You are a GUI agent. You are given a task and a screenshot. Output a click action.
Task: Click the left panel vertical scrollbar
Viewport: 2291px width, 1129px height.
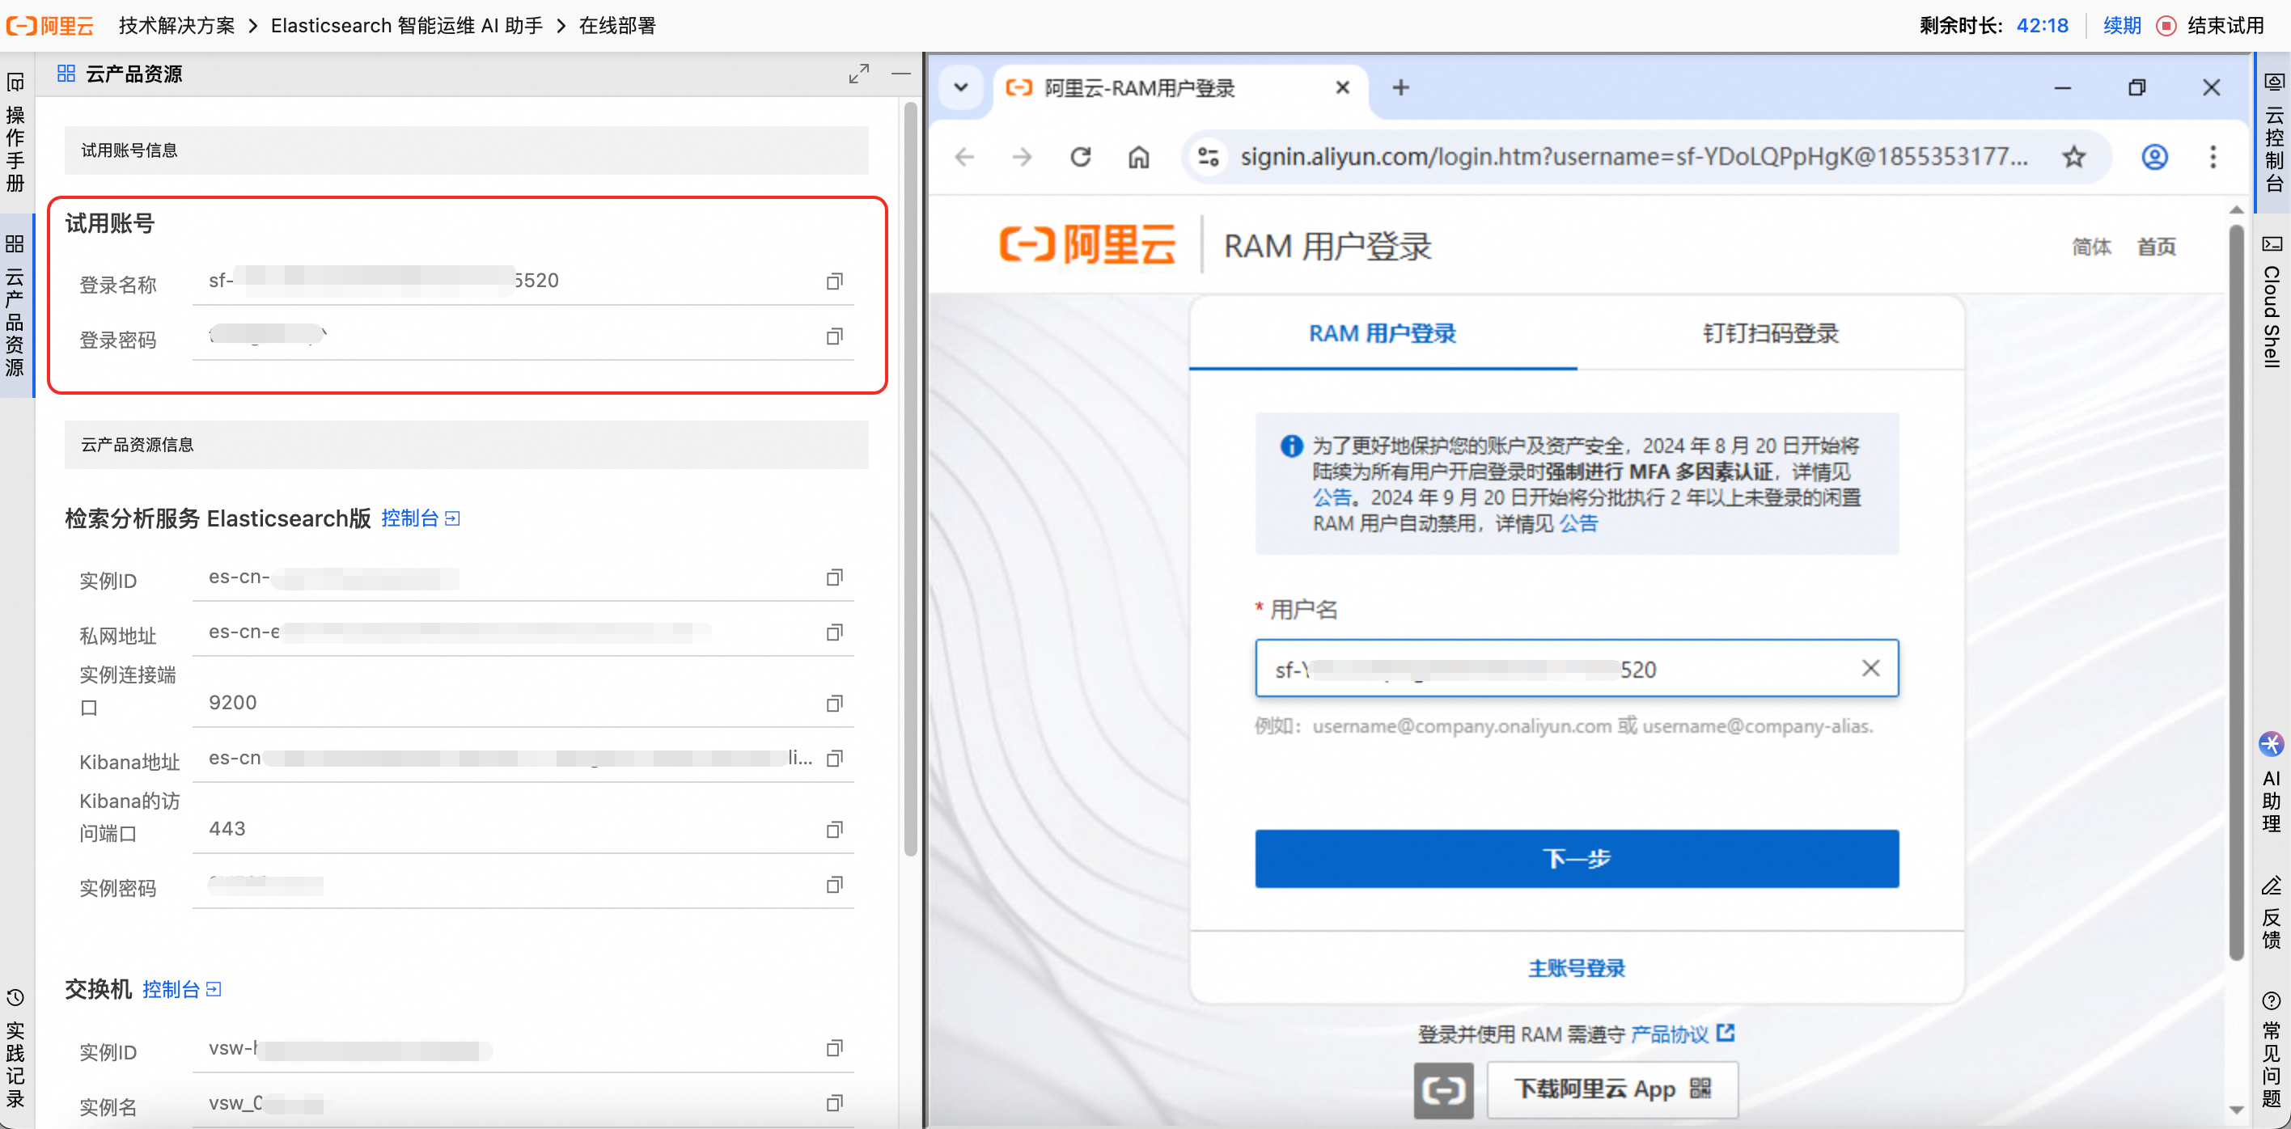[910, 480]
